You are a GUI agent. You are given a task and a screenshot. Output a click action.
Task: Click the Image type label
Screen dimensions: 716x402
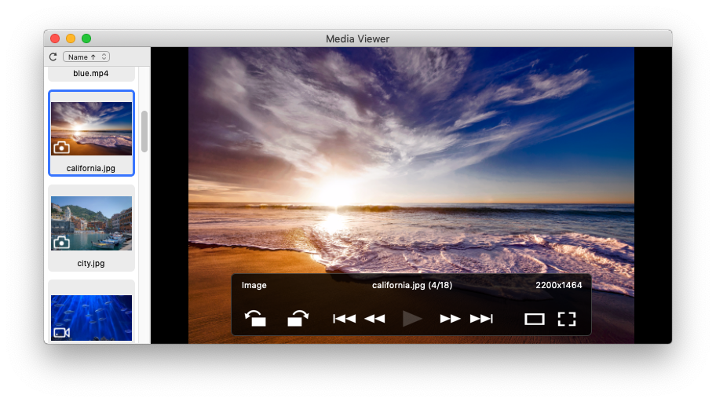(254, 286)
